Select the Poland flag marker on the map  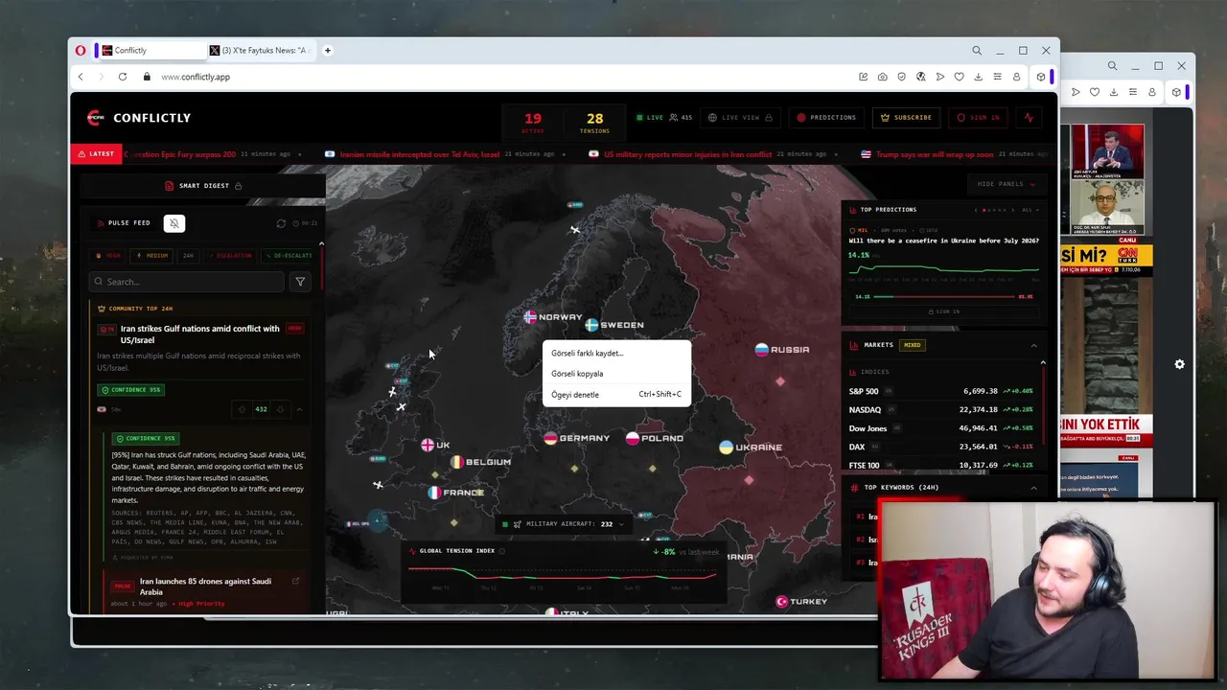click(x=633, y=438)
